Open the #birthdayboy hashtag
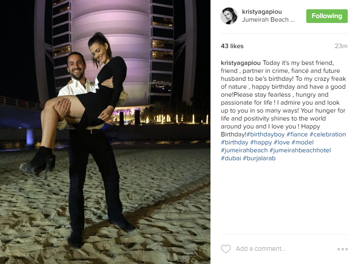The height and width of the screenshot is (264, 357). [x=266, y=134]
